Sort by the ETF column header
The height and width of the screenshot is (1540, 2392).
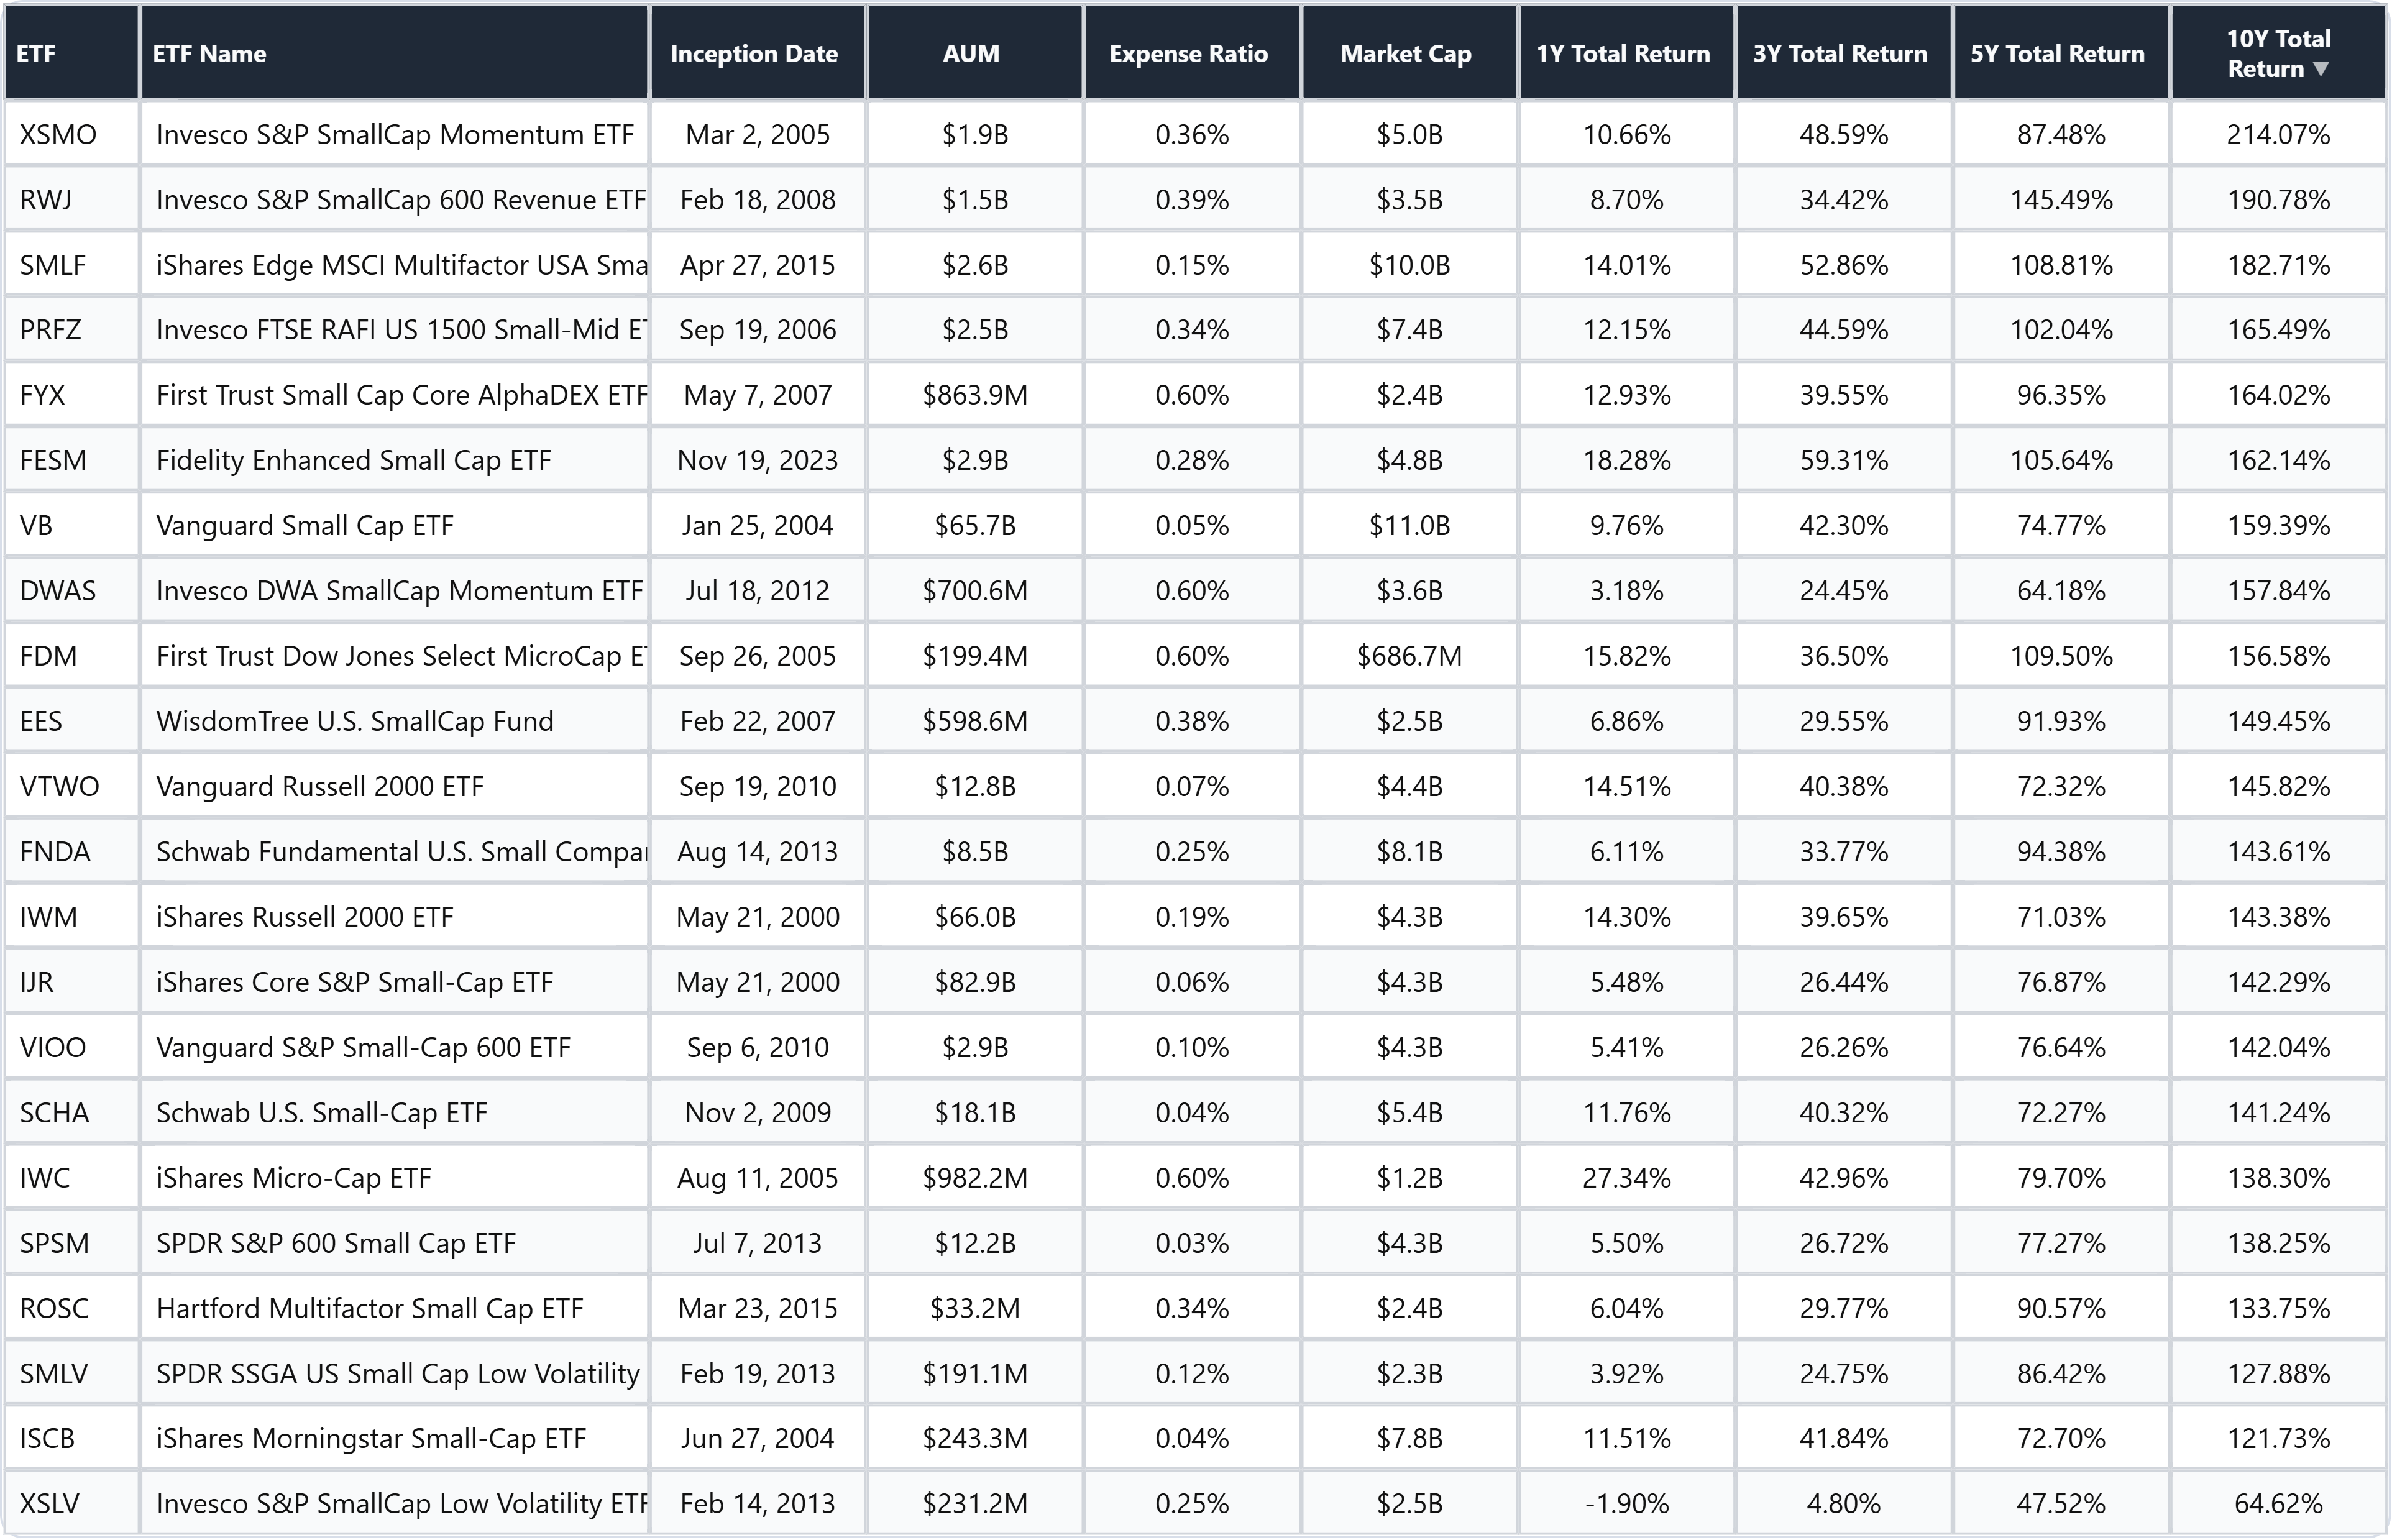(37, 54)
